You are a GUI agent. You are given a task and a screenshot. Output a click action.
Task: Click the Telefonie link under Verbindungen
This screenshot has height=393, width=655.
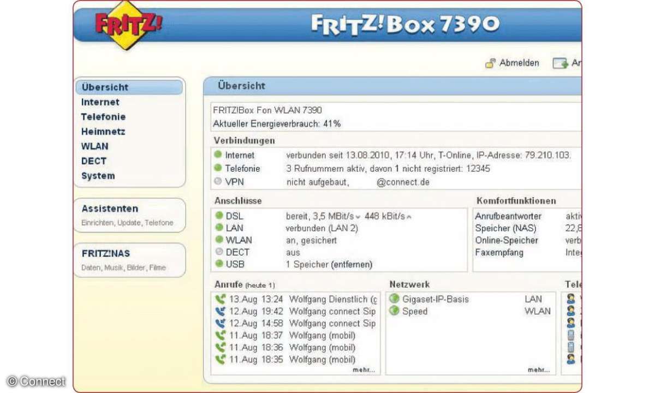(x=243, y=169)
